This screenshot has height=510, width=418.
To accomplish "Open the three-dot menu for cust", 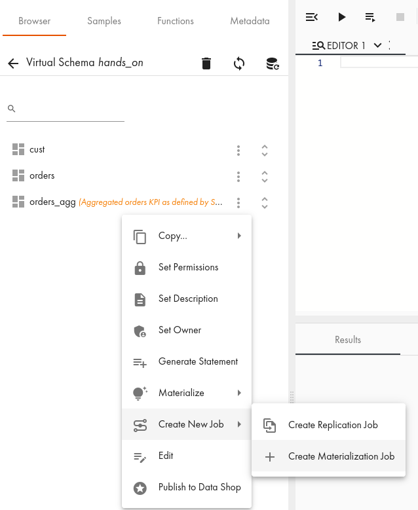I will 238,150.
